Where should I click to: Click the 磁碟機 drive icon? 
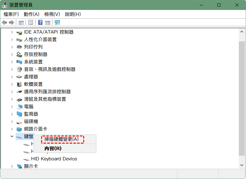pyautogui.click(x=19, y=122)
